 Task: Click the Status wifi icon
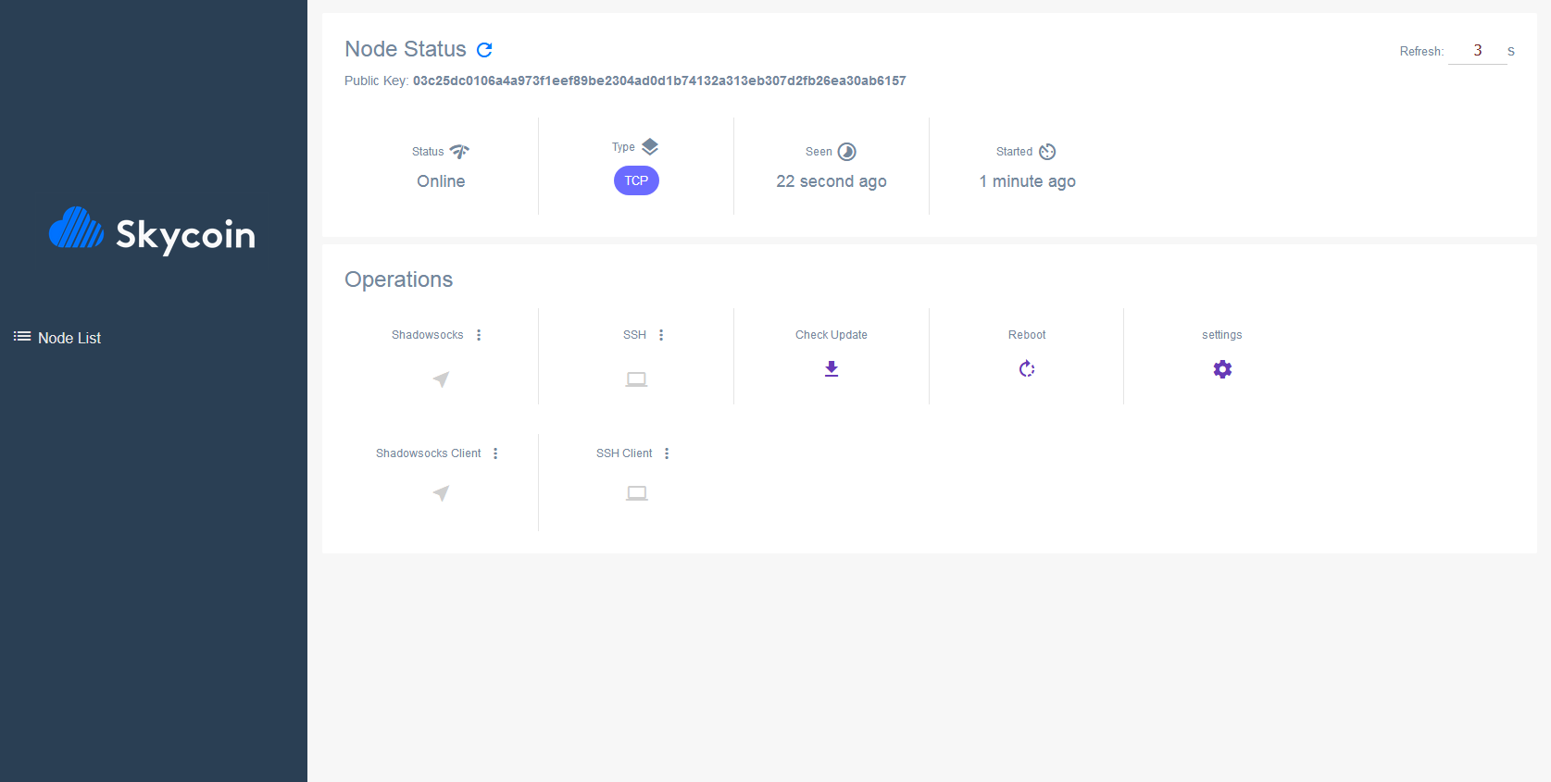[x=461, y=151]
